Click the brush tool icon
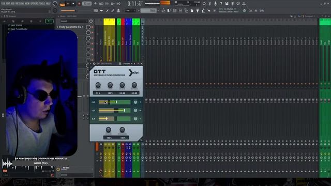 [x=107, y=10]
